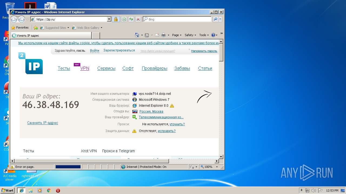Click the blue Help question mark icon
Image resolution: width=346 pixels, height=194 pixels.
point(213,35)
